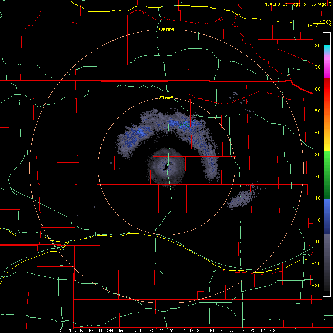This screenshot has height=333, width=333.
Task: Click the green band of the reflectivity color bar
Action: click(327, 175)
